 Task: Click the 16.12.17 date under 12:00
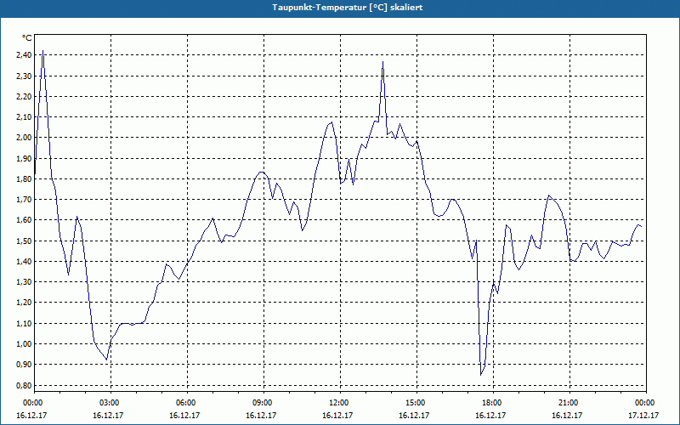[337, 415]
